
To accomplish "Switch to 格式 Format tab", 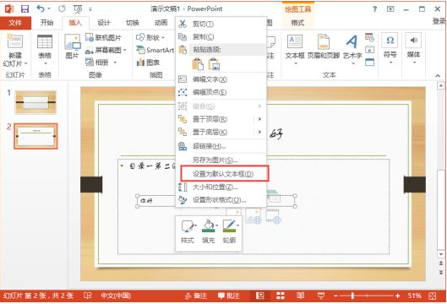I will pyautogui.click(x=297, y=23).
